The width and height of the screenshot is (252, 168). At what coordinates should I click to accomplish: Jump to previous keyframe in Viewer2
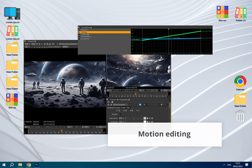click(57, 127)
